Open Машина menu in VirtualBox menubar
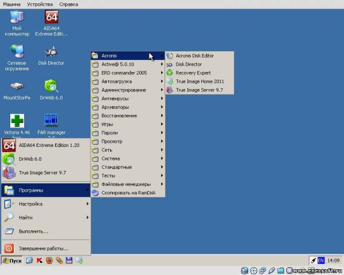The image size is (344, 275). pos(11,5)
